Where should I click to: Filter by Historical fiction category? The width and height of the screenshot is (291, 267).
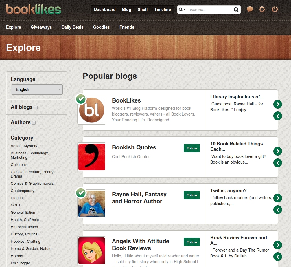tap(24, 227)
